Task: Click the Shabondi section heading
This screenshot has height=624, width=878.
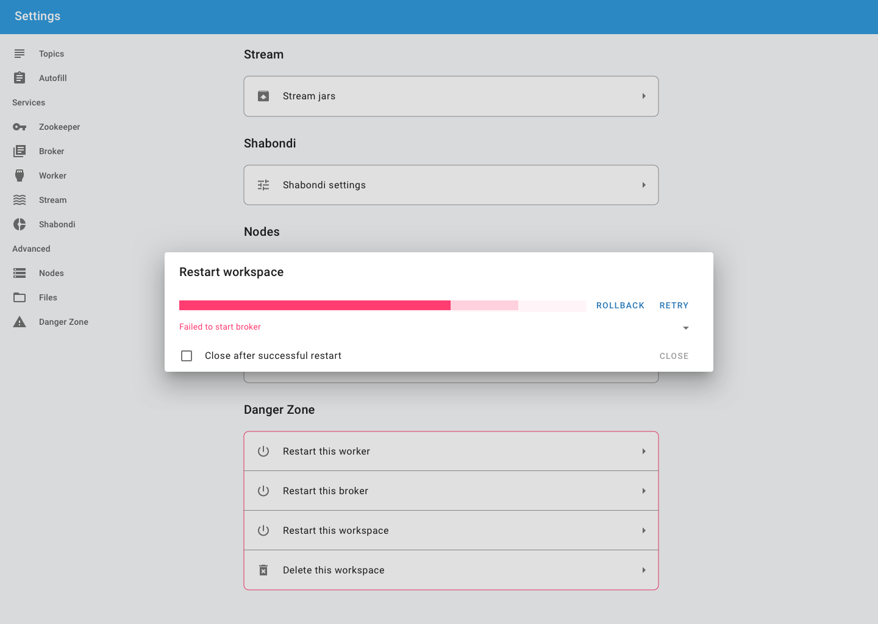Action: point(270,144)
